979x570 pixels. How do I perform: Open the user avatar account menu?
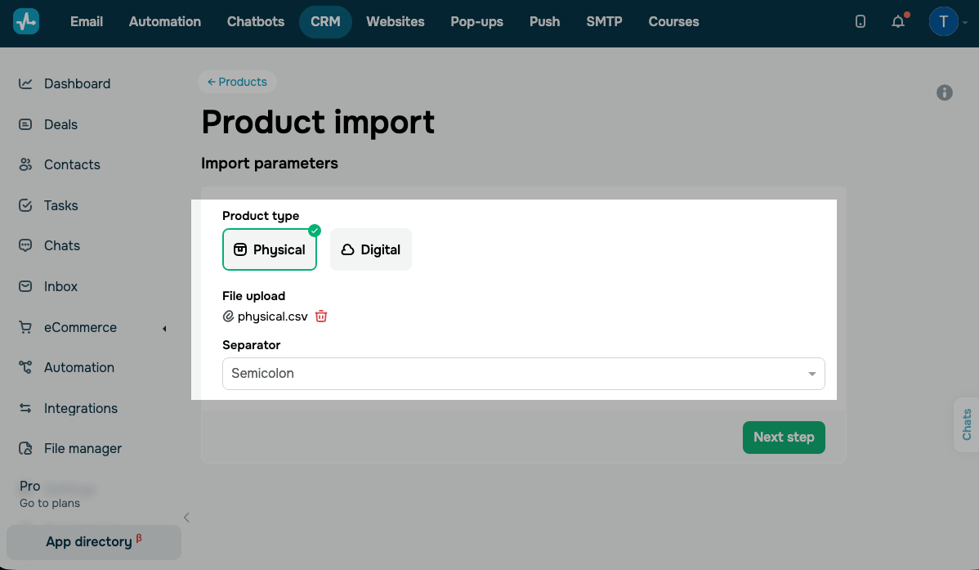click(943, 22)
